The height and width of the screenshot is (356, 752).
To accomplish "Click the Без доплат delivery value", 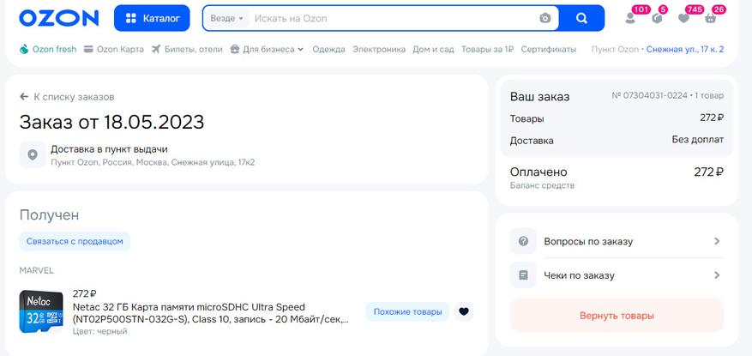I will pyautogui.click(x=698, y=140).
